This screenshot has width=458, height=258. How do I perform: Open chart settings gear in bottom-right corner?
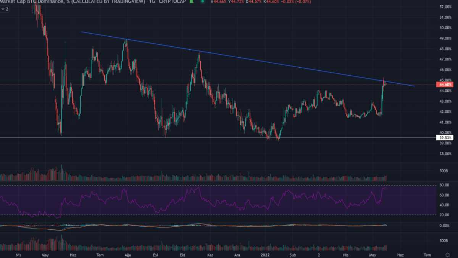pos(447,255)
